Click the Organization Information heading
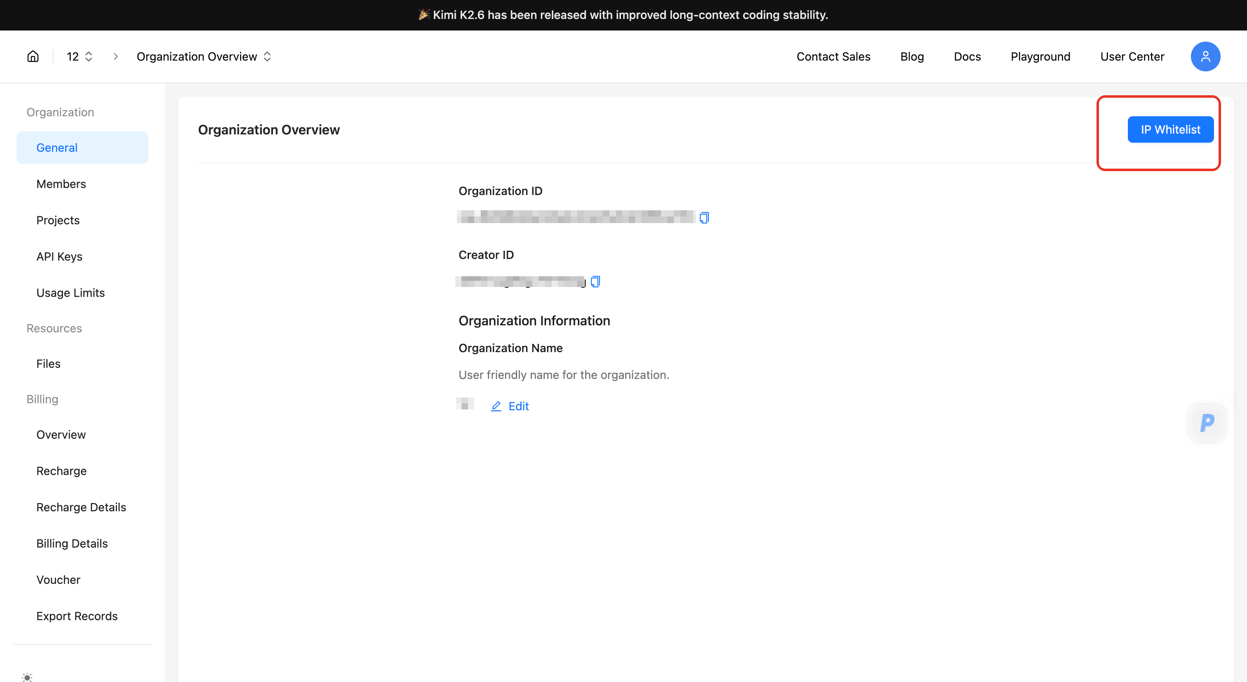This screenshot has height=682, width=1247. coord(534,321)
